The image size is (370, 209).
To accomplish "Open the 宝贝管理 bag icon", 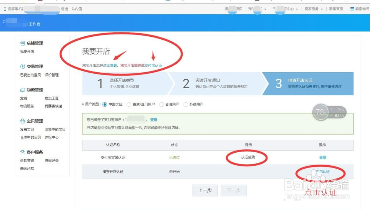I will (x=23, y=121).
